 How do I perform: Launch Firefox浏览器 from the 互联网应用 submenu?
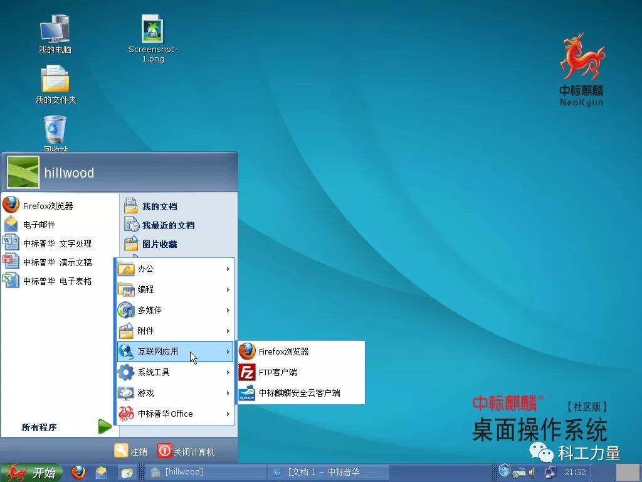(x=282, y=351)
